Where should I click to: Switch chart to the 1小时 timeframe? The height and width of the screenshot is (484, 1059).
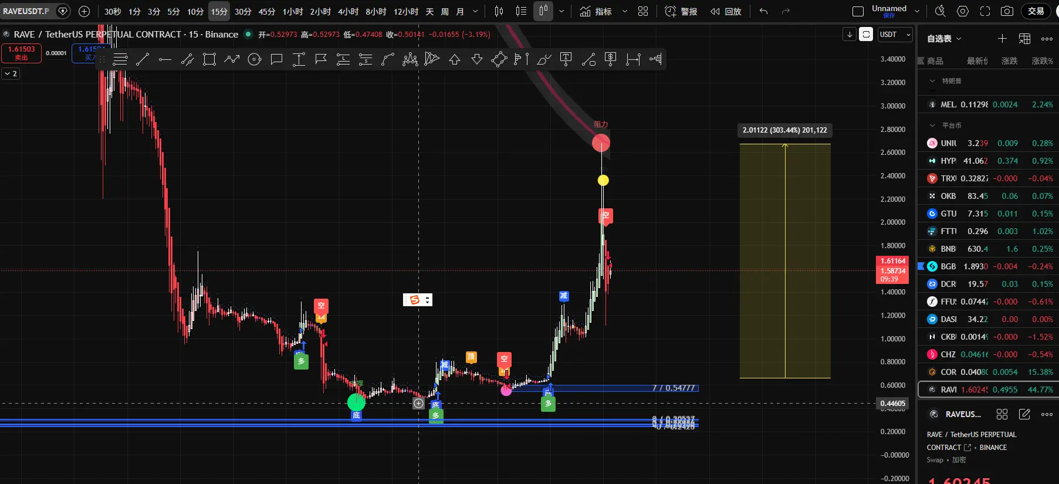click(x=293, y=11)
